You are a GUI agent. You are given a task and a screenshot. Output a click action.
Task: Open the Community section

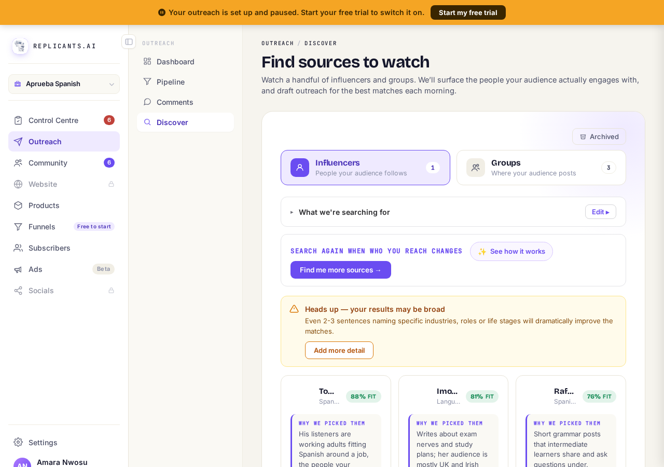point(64,163)
